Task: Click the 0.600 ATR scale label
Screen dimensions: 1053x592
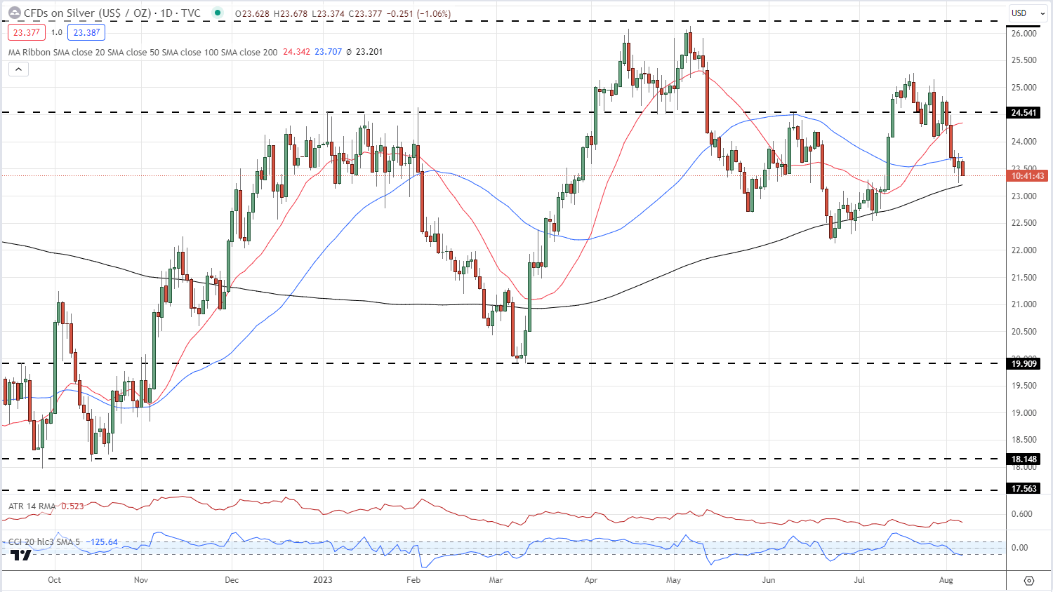Action: tap(1021, 514)
